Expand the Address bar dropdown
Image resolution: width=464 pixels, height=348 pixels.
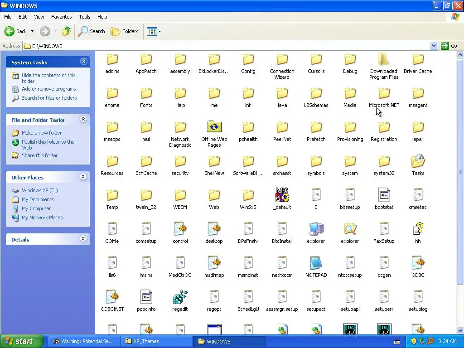click(434, 46)
